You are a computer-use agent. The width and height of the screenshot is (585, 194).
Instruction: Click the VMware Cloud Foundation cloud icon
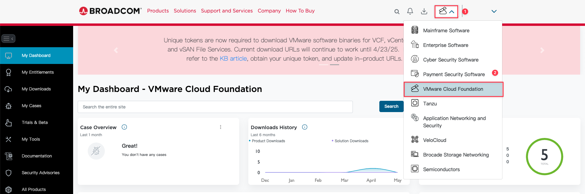pyautogui.click(x=415, y=88)
